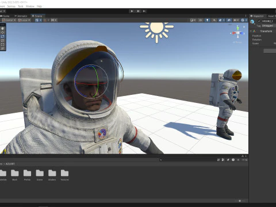Open the Services menu

click(11, 6)
